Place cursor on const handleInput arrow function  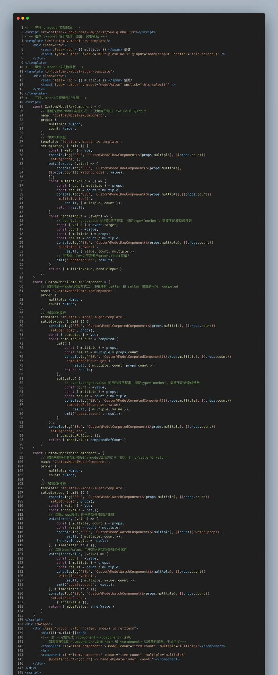80,216
